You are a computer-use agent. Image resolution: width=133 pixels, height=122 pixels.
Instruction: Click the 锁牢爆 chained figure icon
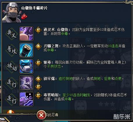26,83
